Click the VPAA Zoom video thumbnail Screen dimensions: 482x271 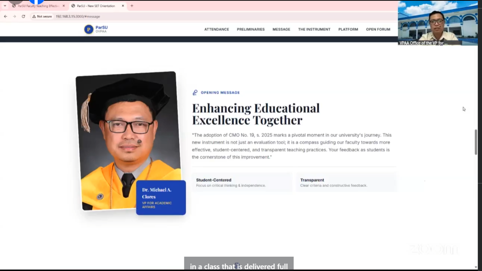[x=438, y=23]
